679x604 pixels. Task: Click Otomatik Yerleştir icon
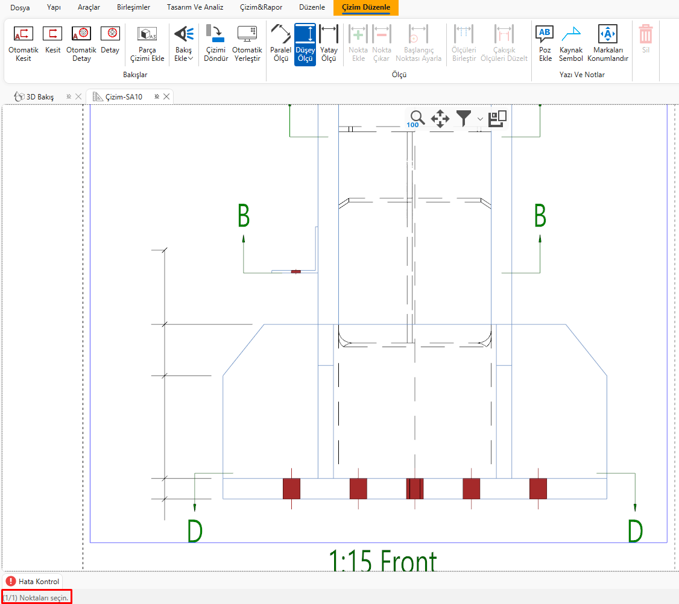247,43
